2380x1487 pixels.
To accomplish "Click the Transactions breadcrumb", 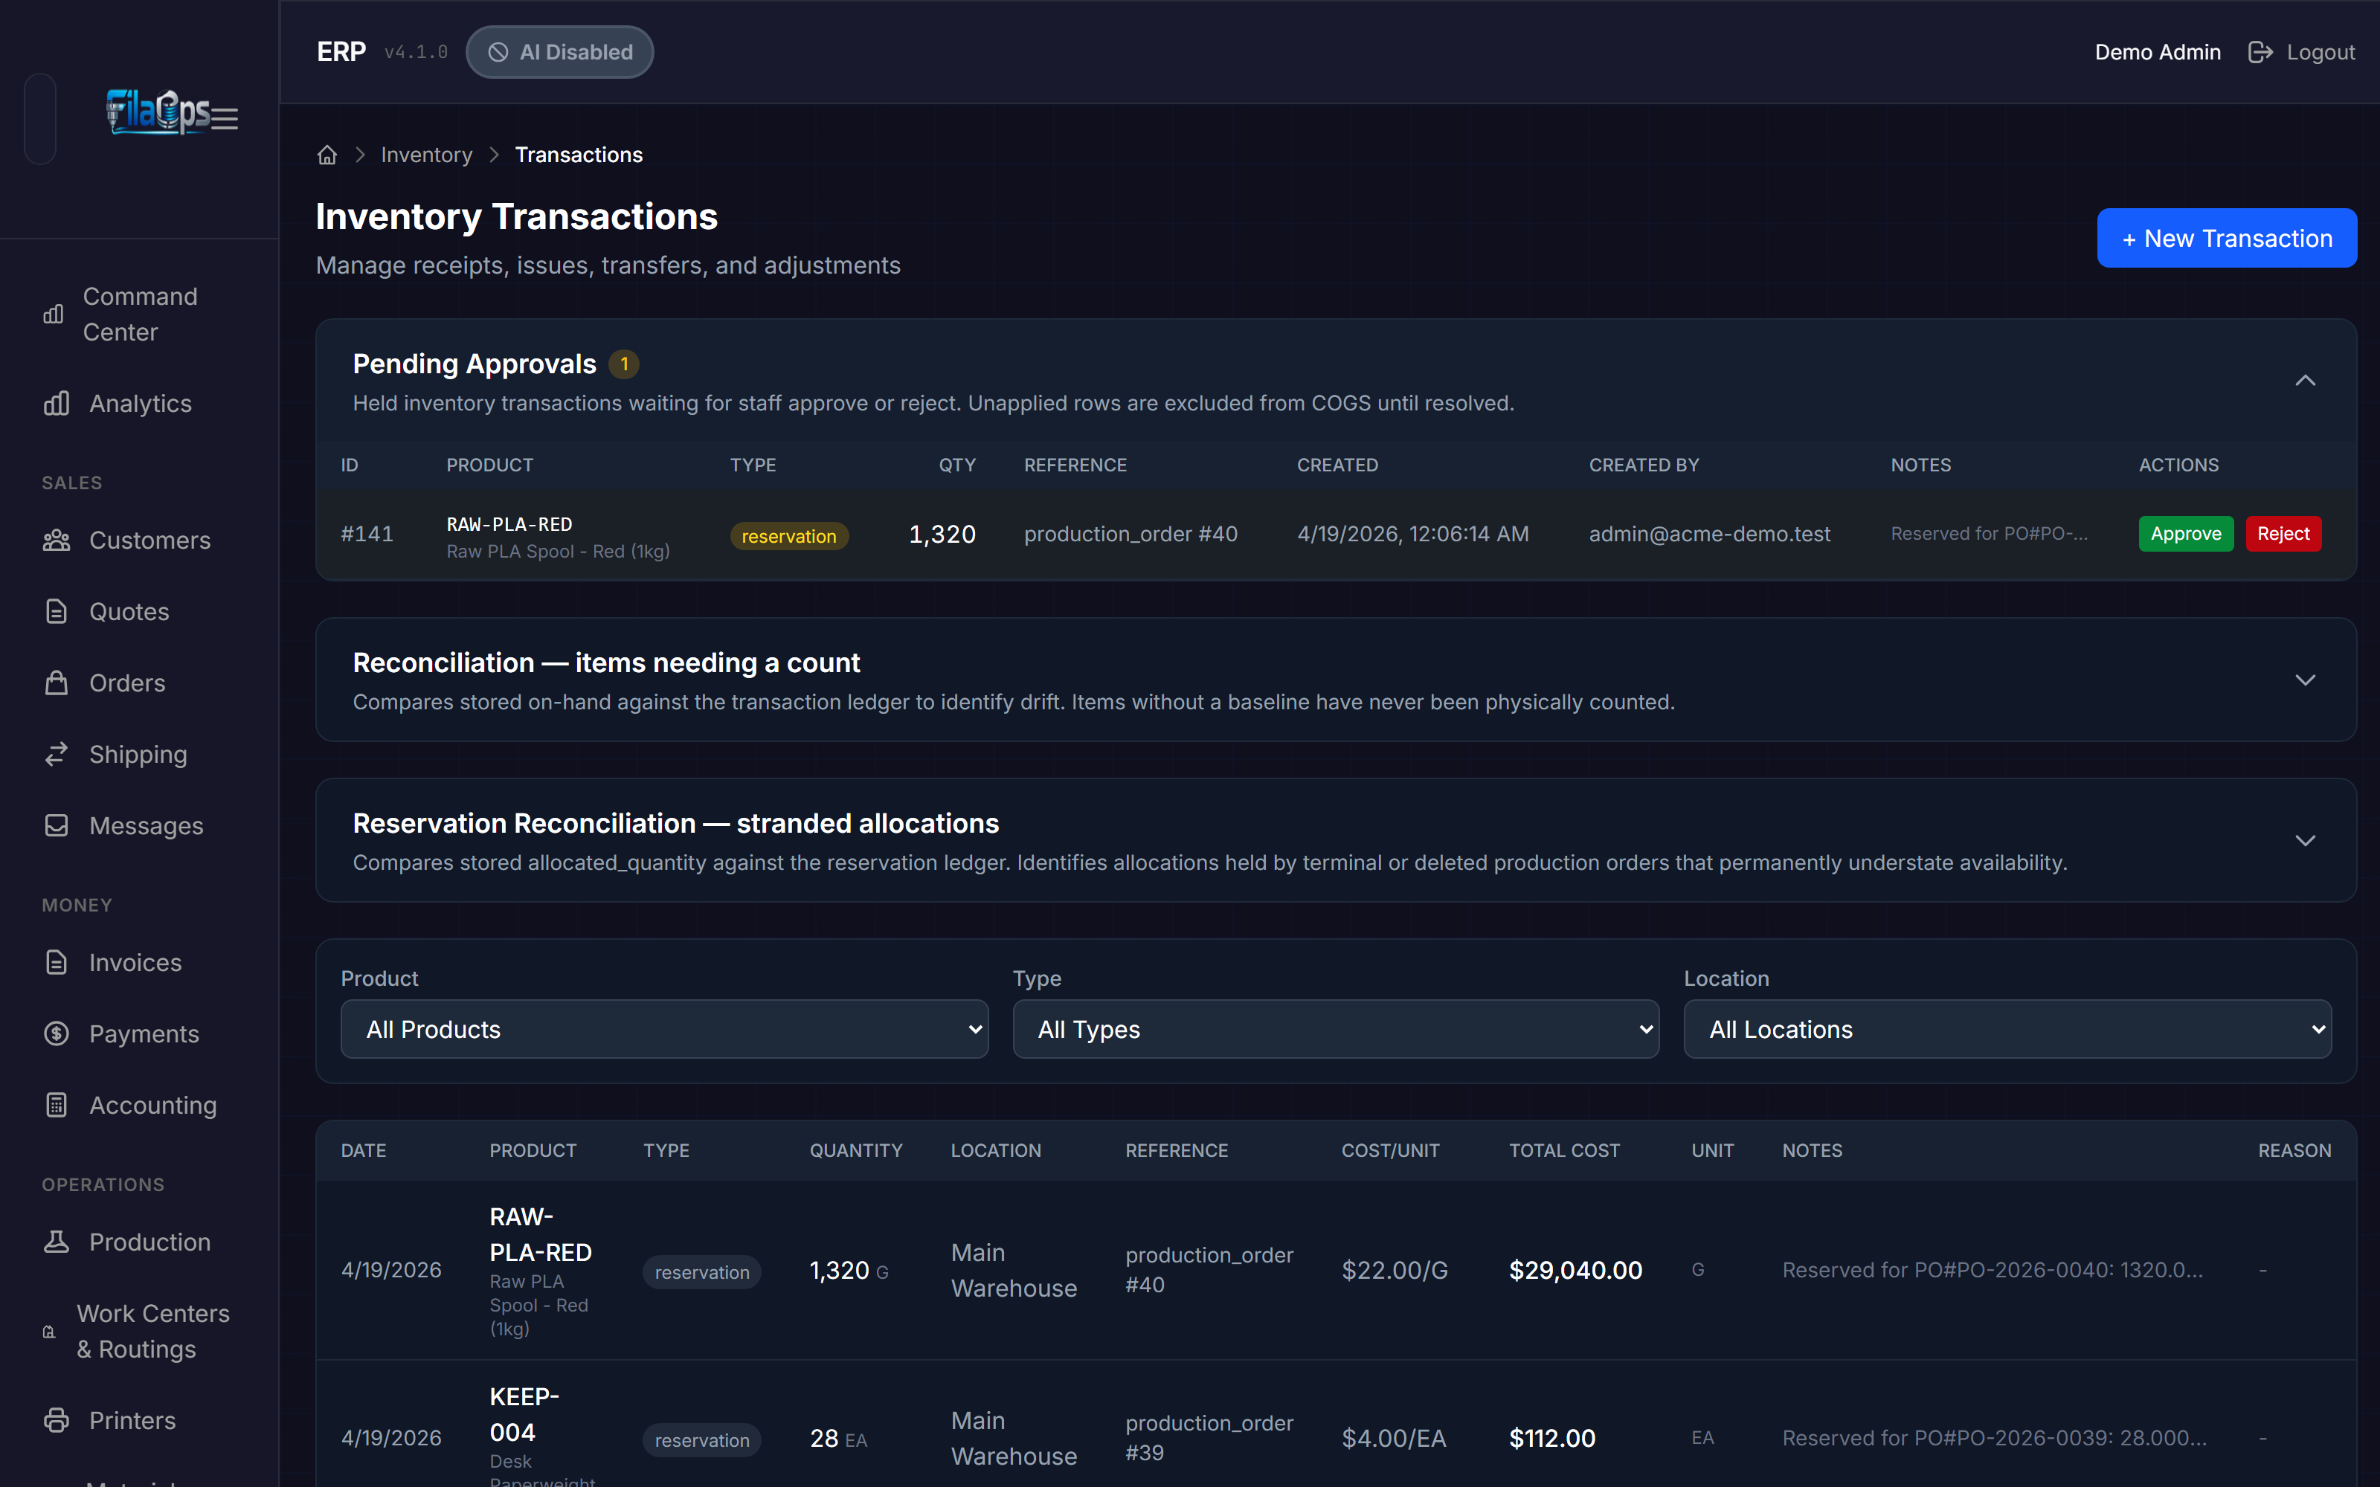I will click(x=579, y=155).
